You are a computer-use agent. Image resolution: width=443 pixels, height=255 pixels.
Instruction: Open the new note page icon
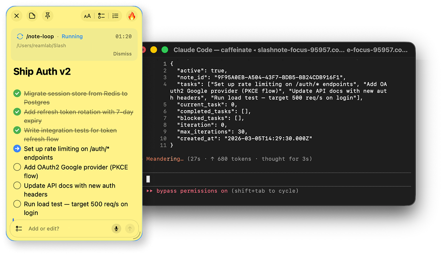[x=32, y=16]
